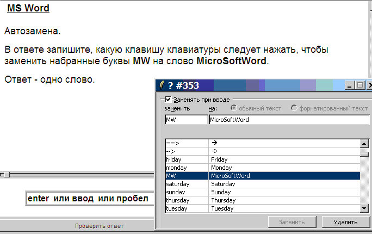Select the 'monday' list entry
Viewport: 372px width, 234px height.
point(187,168)
